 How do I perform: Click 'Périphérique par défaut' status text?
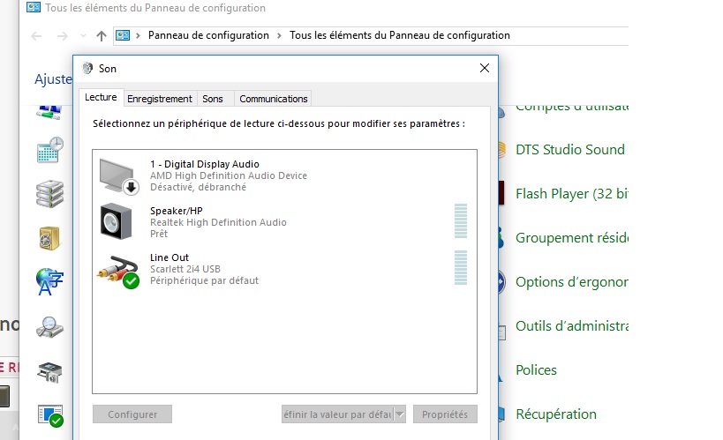[x=204, y=280]
